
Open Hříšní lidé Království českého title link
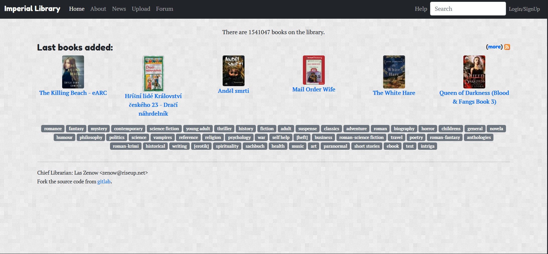[x=153, y=105]
